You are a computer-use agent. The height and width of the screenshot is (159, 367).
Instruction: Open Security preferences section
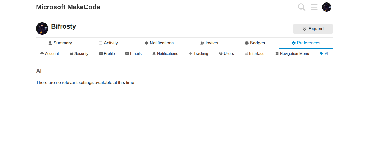tap(79, 53)
